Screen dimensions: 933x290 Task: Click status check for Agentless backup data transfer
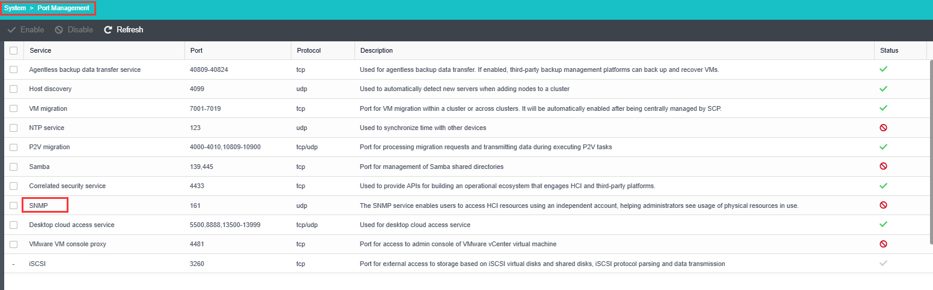tap(883, 70)
